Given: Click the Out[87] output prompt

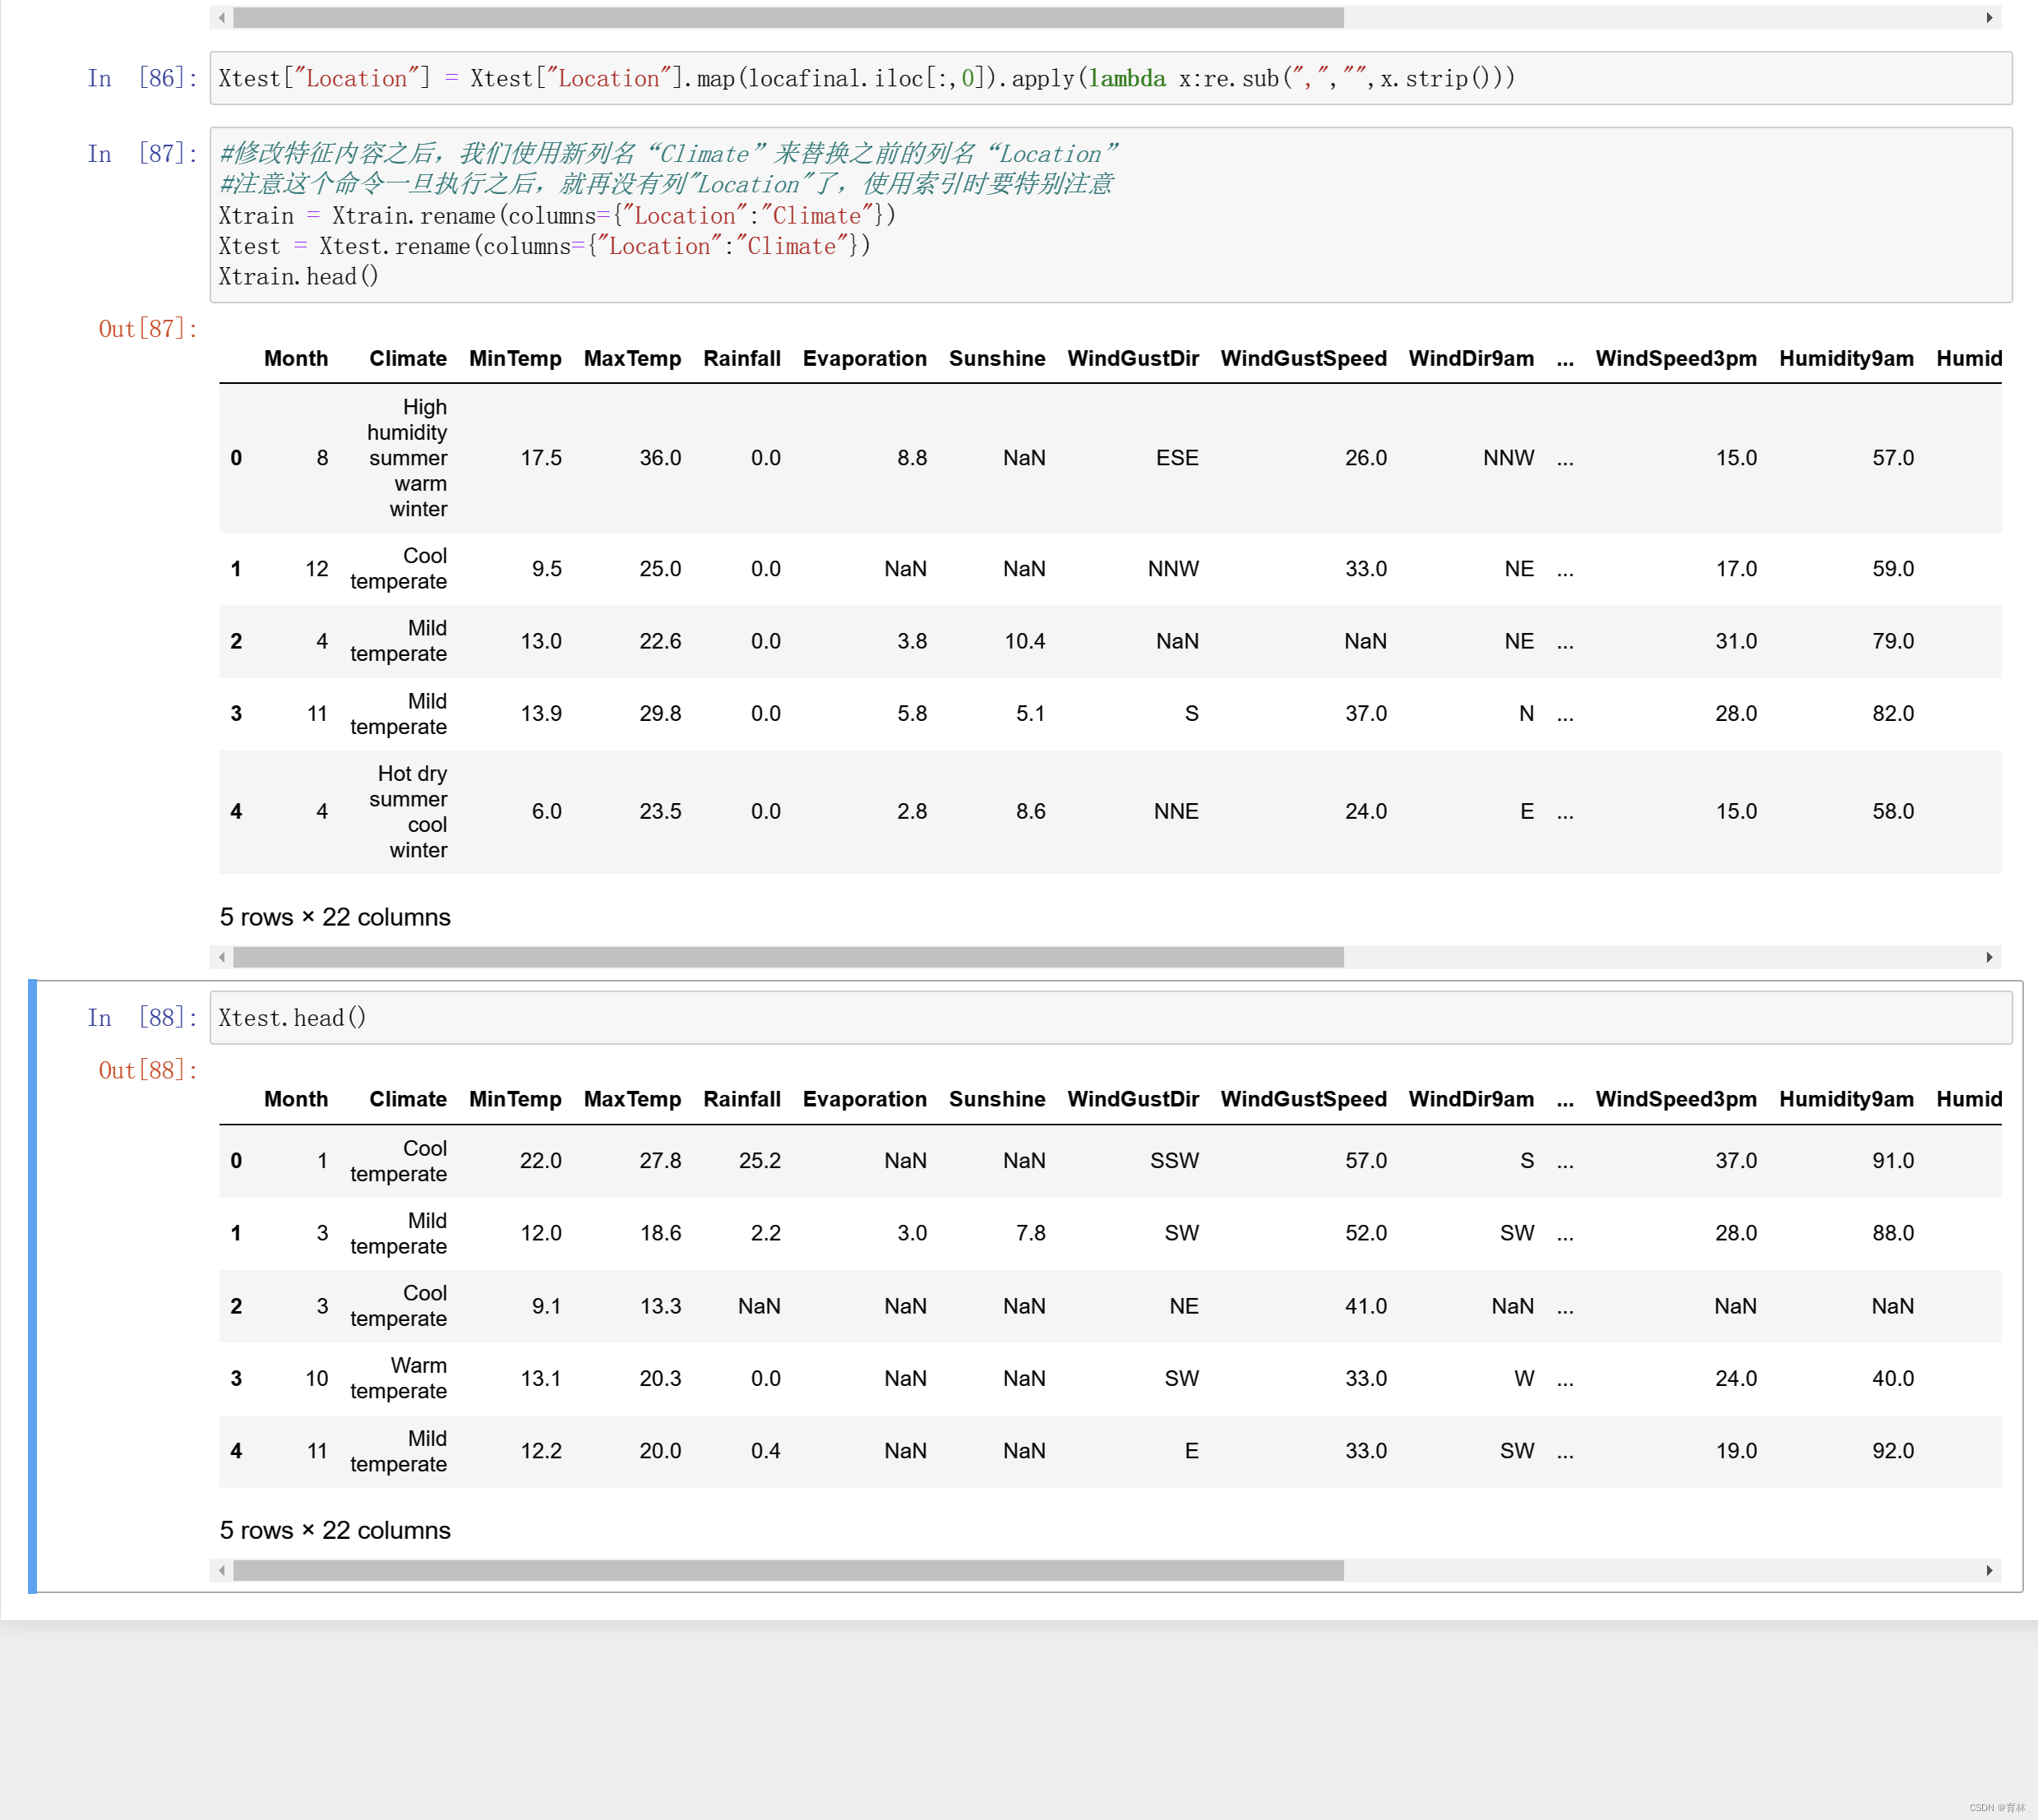Looking at the screenshot, I should tap(148, 328).
